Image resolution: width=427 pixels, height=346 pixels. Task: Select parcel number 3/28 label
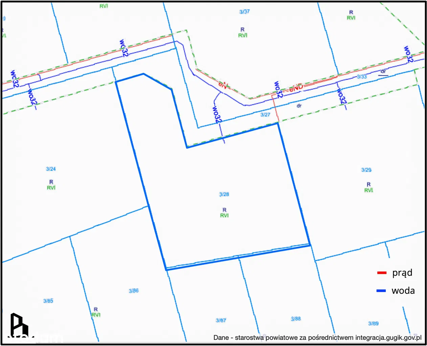[224, 194]
